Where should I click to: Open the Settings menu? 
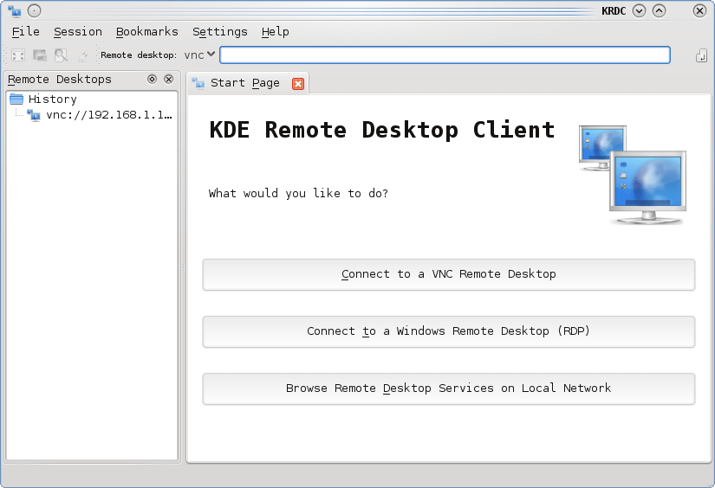[219, 31]
